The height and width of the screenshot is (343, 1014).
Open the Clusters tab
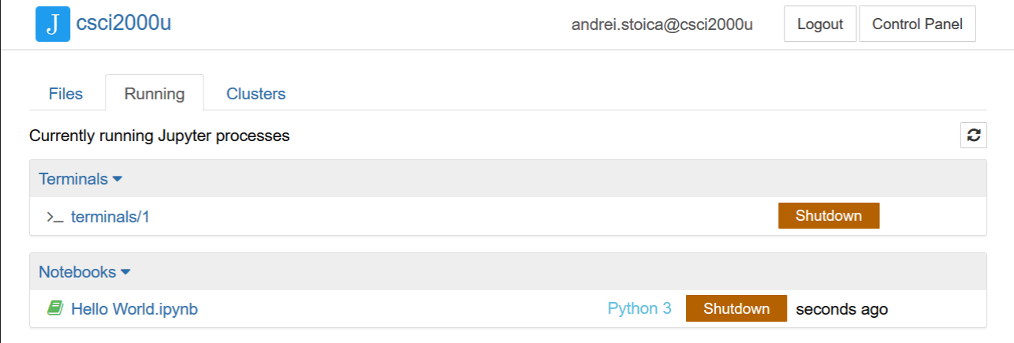tap(255, 94)
